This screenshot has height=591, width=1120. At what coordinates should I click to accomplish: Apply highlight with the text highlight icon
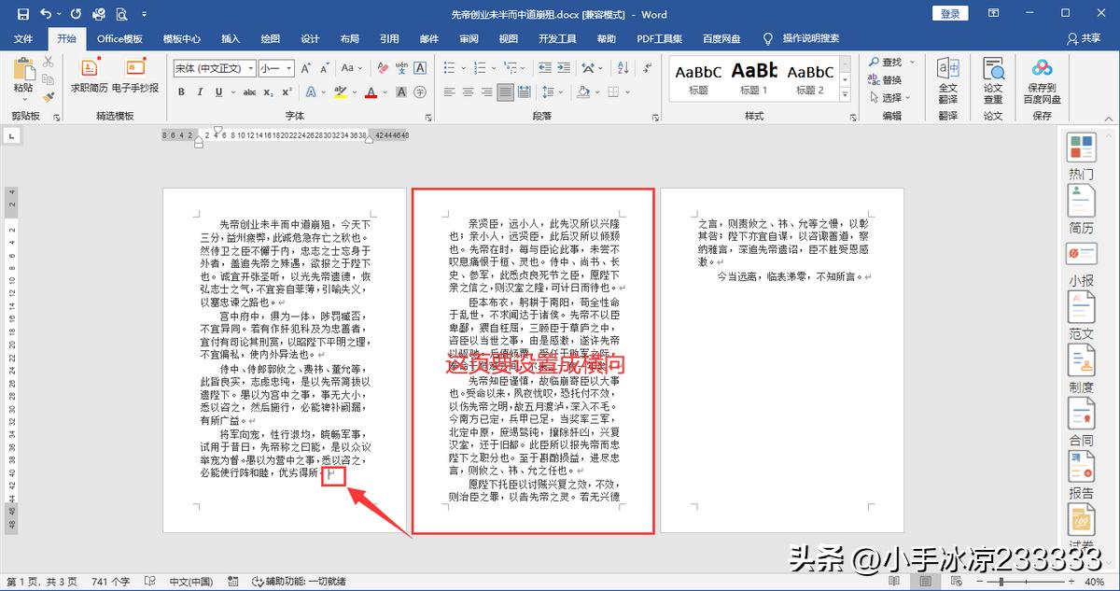[343, 92]
